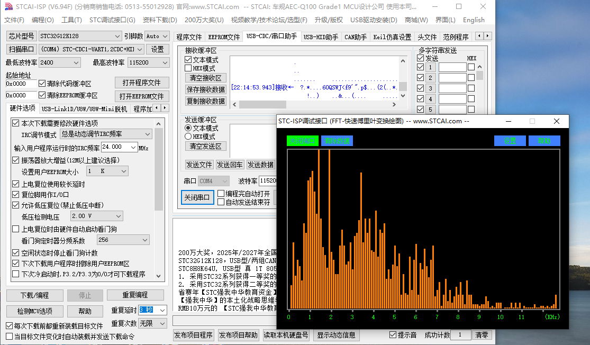Screen dimensions: 590x345
Task: Open the 资料下载(D) menu
Action: click(x=160, y=20)
